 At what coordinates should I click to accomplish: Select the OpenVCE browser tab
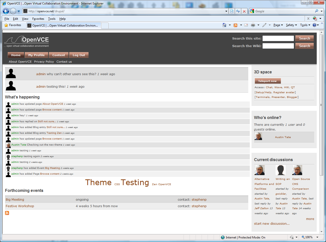tap(63, 26)
